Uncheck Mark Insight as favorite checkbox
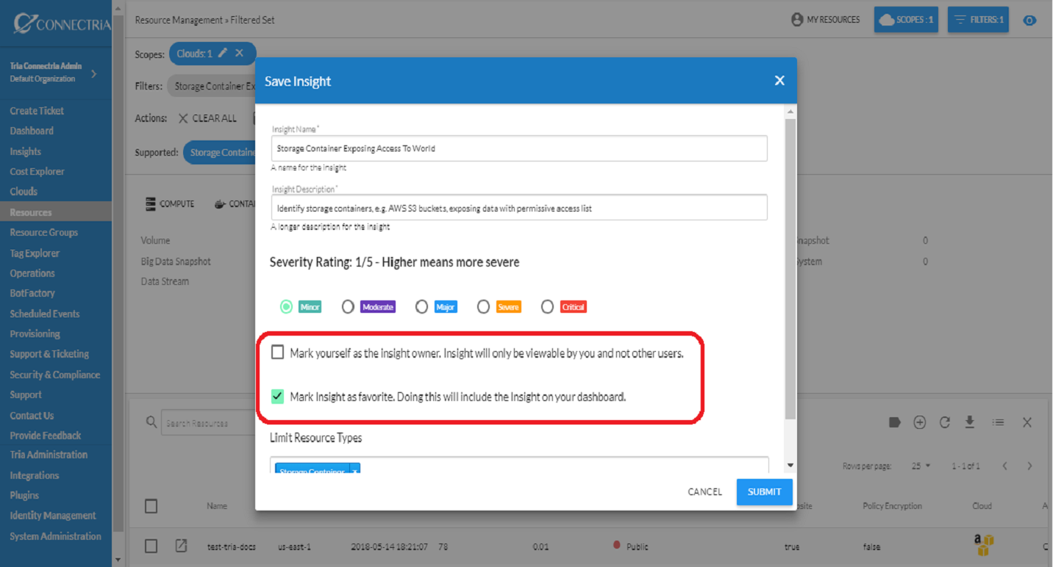The width and height of the screenshot is (1053, 567). [x=277, y=397]
